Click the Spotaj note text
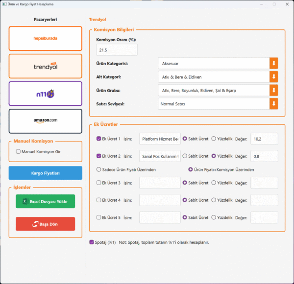 tap(164, 242)
